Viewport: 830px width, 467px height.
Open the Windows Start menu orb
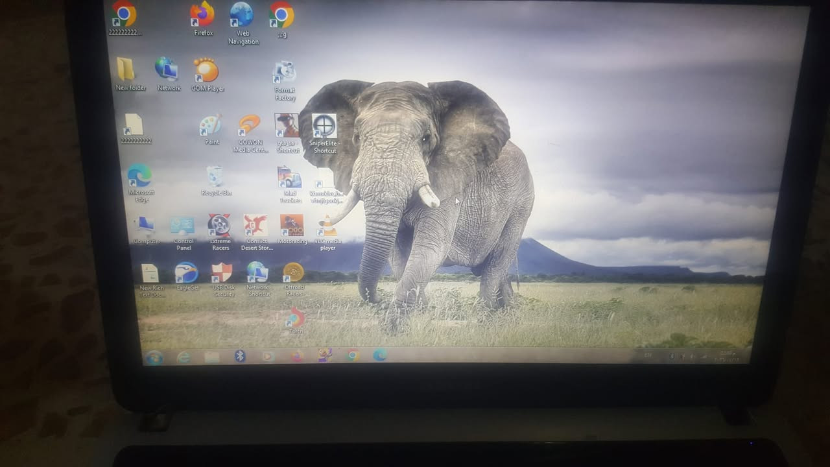(153, 357)
